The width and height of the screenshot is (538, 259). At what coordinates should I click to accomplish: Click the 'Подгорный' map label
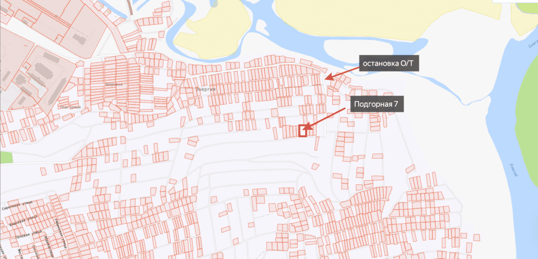[69, 108]
